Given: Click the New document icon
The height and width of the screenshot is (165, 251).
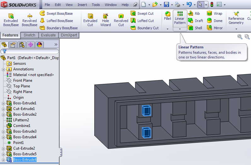Looking at the screenshot, I should click(x=143, y=4).
